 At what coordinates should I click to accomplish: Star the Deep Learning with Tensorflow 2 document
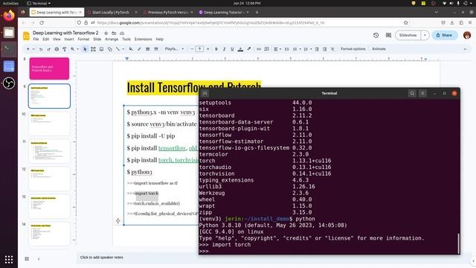coord(106,33)
